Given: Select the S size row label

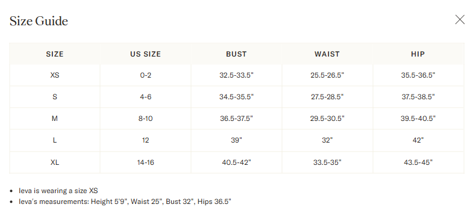Looking at the screenshot, I should pyautogui.click(x=55, y=97).
